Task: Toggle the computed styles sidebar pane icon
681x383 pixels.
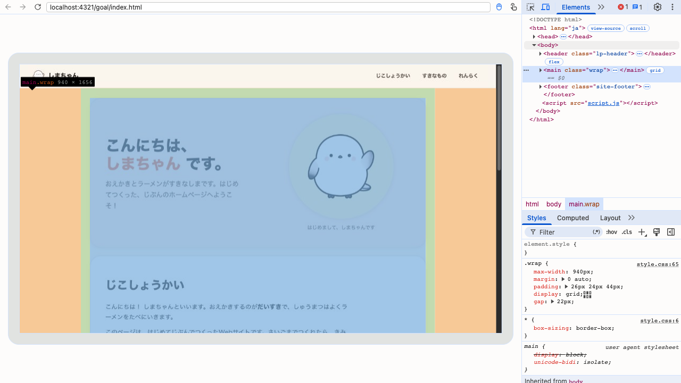Action: tap(671, 232)
